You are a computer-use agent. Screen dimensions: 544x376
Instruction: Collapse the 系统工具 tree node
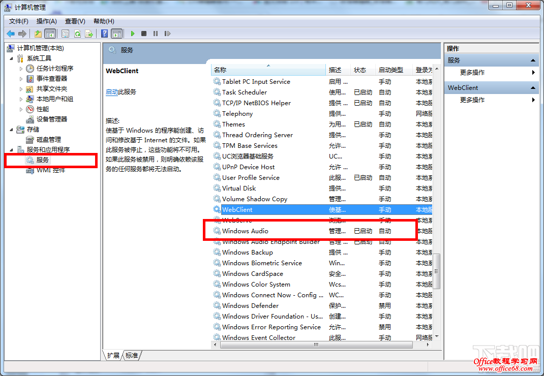point(12,58)
